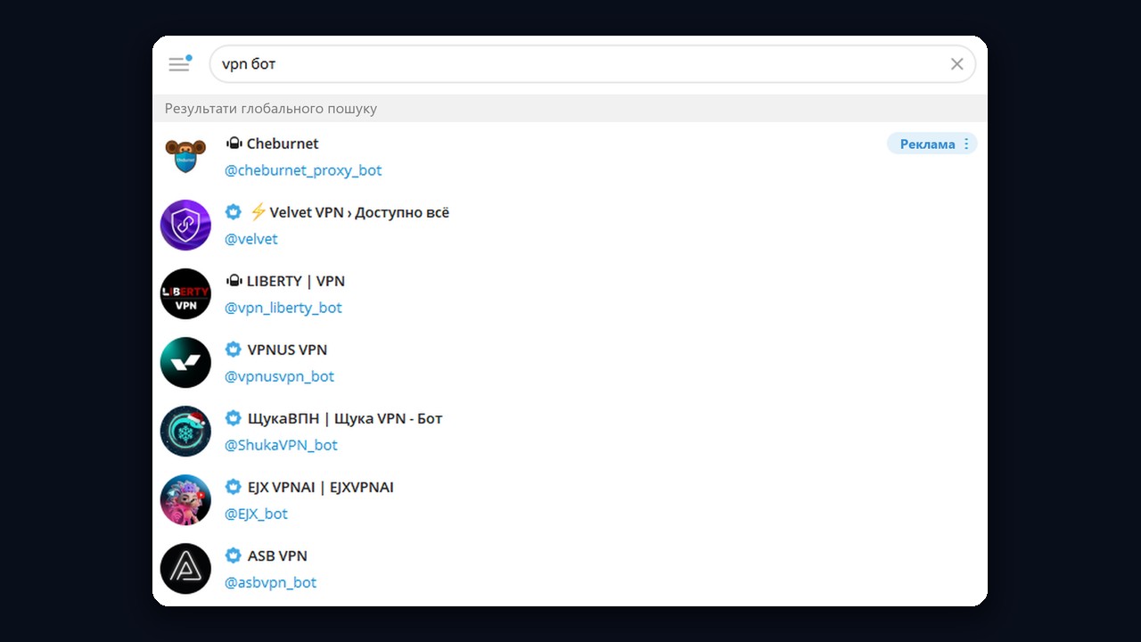This screenshot has width=1141, height=642.
Task: Click the bot icon beside Cheburnet
Action: (234, 143)
